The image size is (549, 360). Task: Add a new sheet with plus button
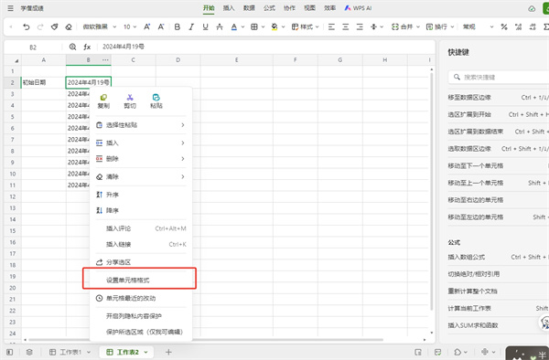tap(168, 352)
